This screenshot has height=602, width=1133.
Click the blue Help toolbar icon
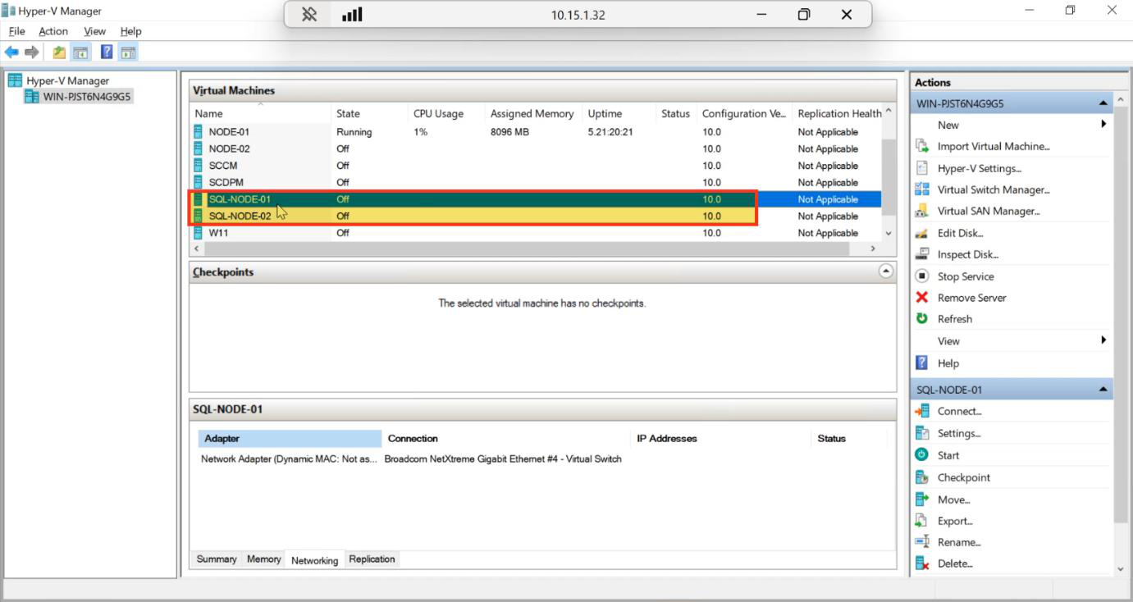tap(107, 52)
